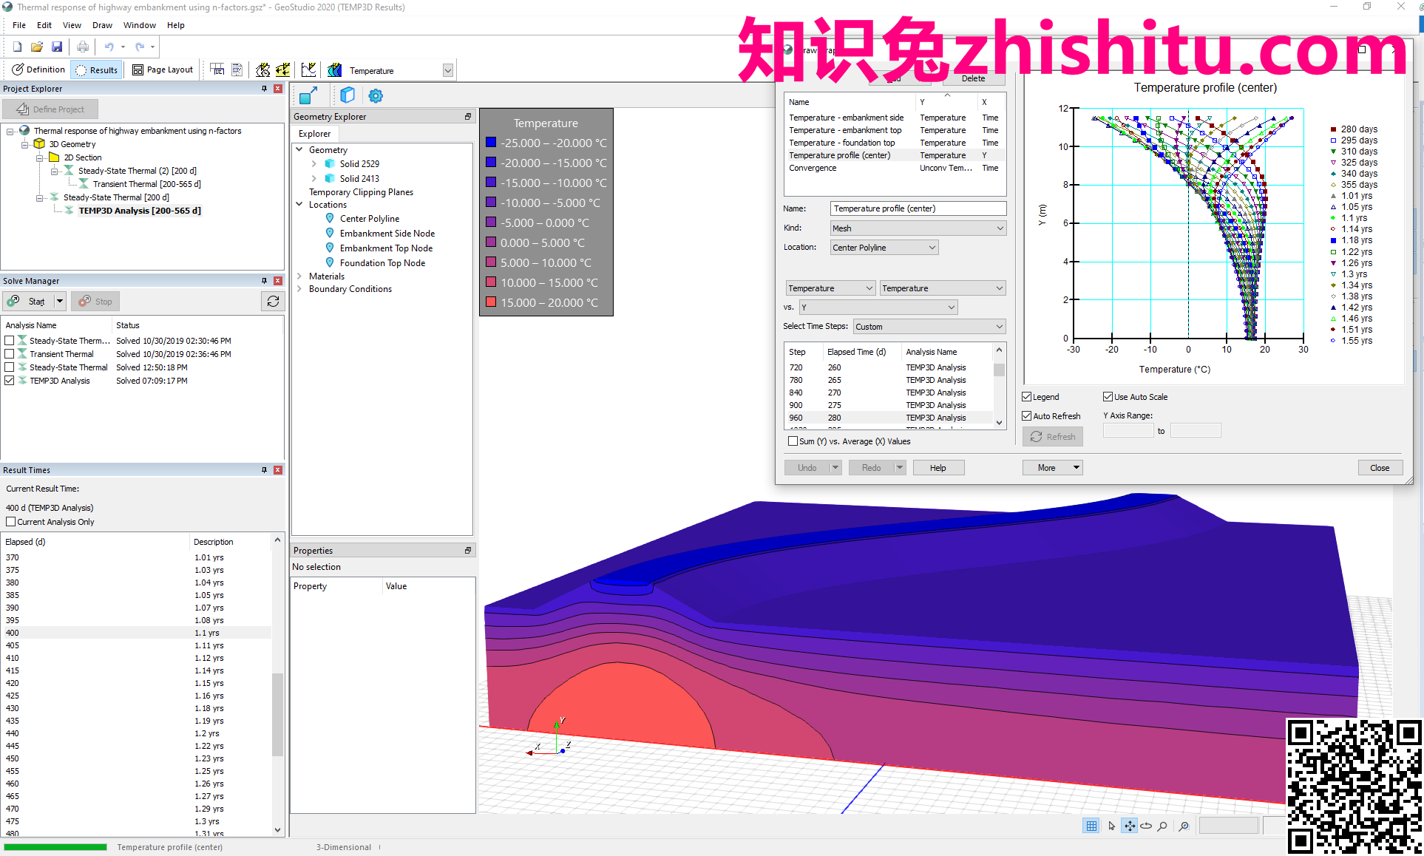Image resolution: width=1424 pixels, height=856 pixels.
Task: Create a new file with the New icon
Action: (x=17, y=47)
